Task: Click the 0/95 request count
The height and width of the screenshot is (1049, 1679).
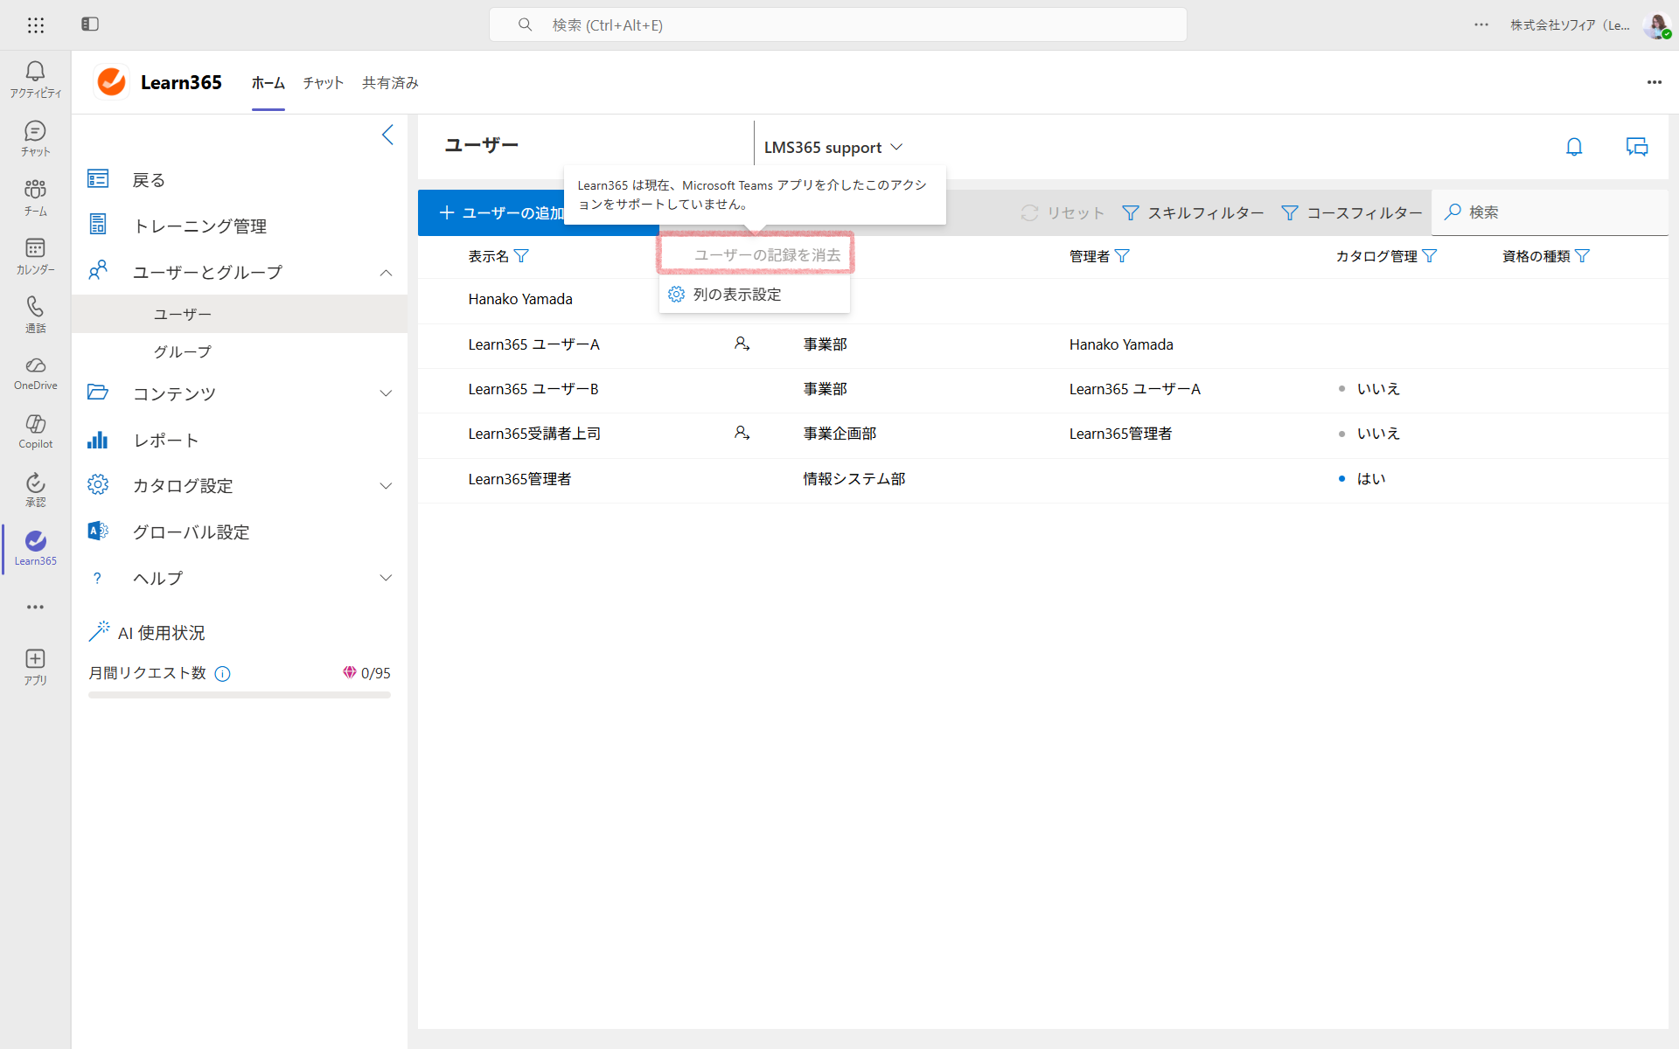Action: (376, 673)
